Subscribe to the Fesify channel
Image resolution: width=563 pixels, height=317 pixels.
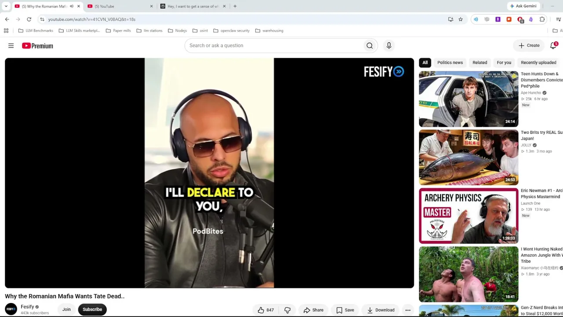click(x=92, y=310)
